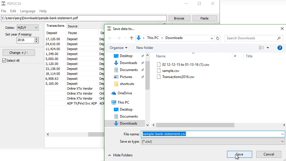Click the Change + / - button
Image resolution: width=286 pixels, height=161 pixels.
point(19,53)
